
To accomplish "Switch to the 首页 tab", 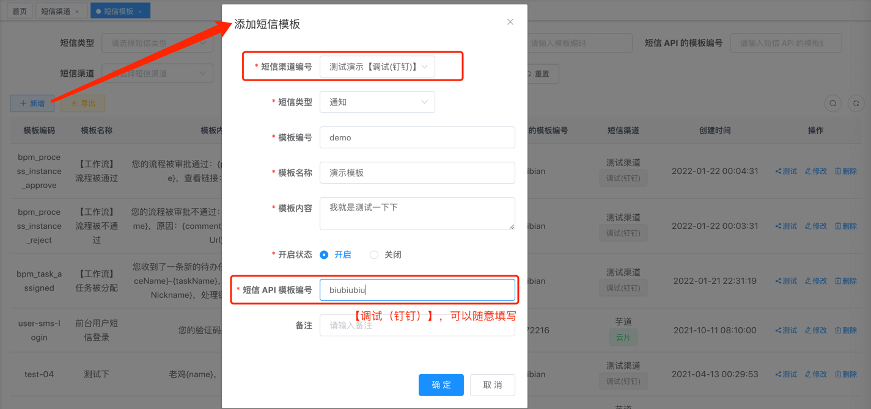I will (x=19, y=10).
